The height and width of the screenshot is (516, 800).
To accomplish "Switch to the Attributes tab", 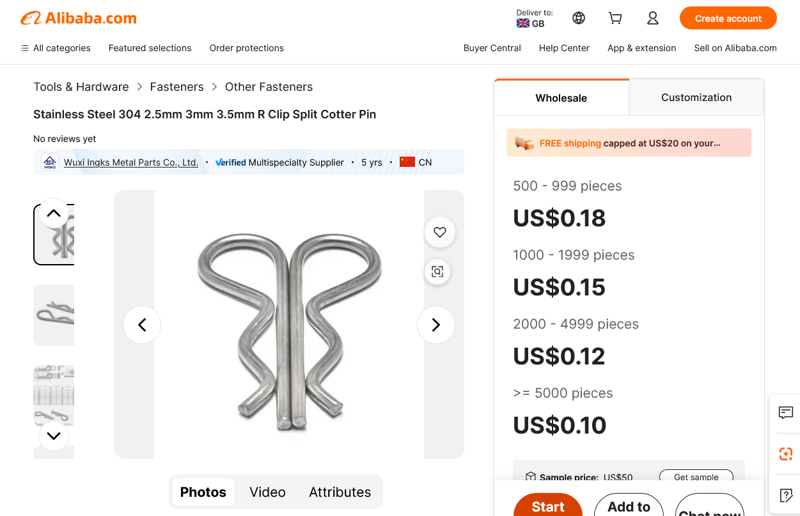I will (340, 492).
